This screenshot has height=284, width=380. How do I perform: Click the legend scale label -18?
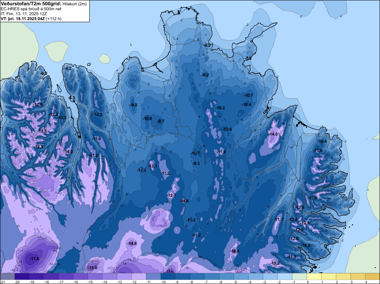coord(46,282)
